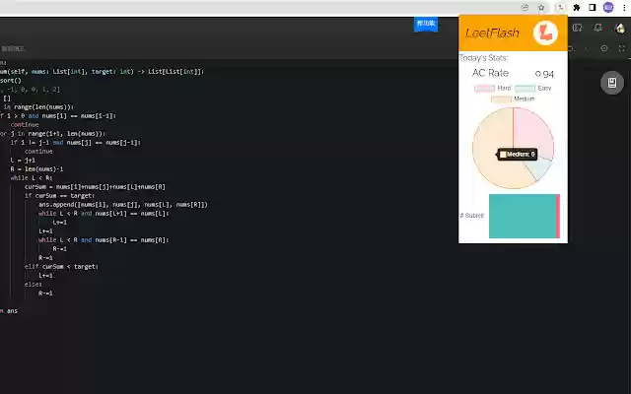The image size is (631, 394).
Task: Click the blue ribbon badge
Action: click(426, 24)
